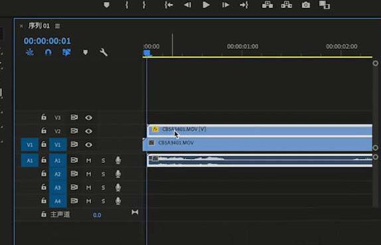
Task: Target the V2 track header
Action: coord(57,131)
